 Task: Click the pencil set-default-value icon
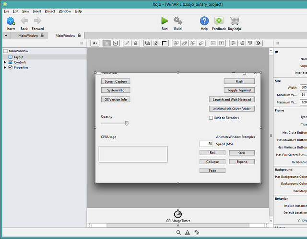127,43
